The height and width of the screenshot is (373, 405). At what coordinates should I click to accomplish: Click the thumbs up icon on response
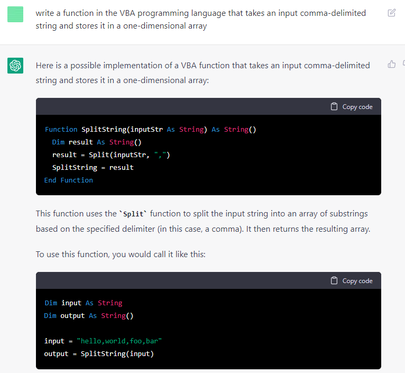pyautogui.click(x=392, y=64)
